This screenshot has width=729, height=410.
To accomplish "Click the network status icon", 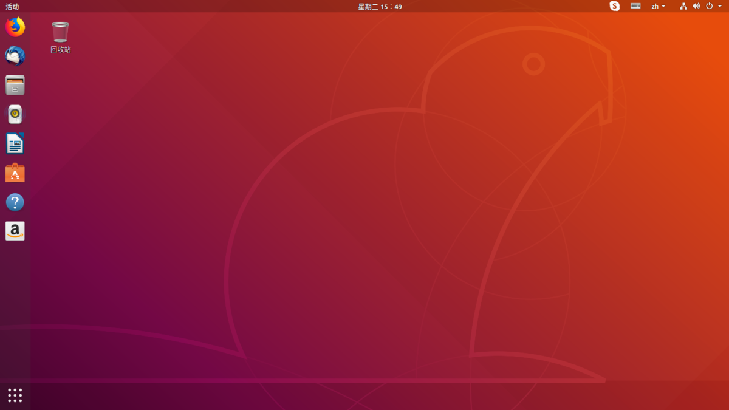I will (x=683, y=6).
